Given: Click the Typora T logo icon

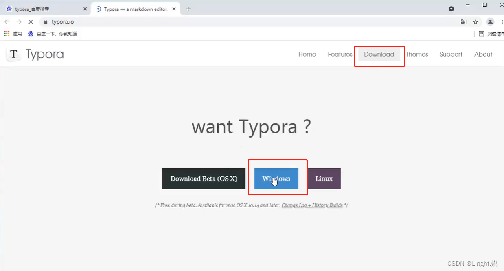Looking at the screenshot, I should click(x=13, y=54).
